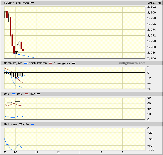Click the -4 label on MACD axis
The height and width of the screenshot is (155, 163).
pyautogui.click(x=149, y=84)
